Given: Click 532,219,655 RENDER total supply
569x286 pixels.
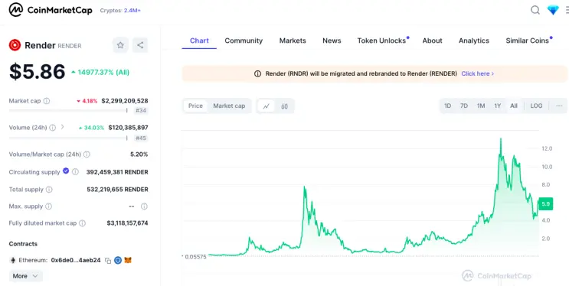Looking at the screenshot, I should pyautogui.click(x=118, y=190).
